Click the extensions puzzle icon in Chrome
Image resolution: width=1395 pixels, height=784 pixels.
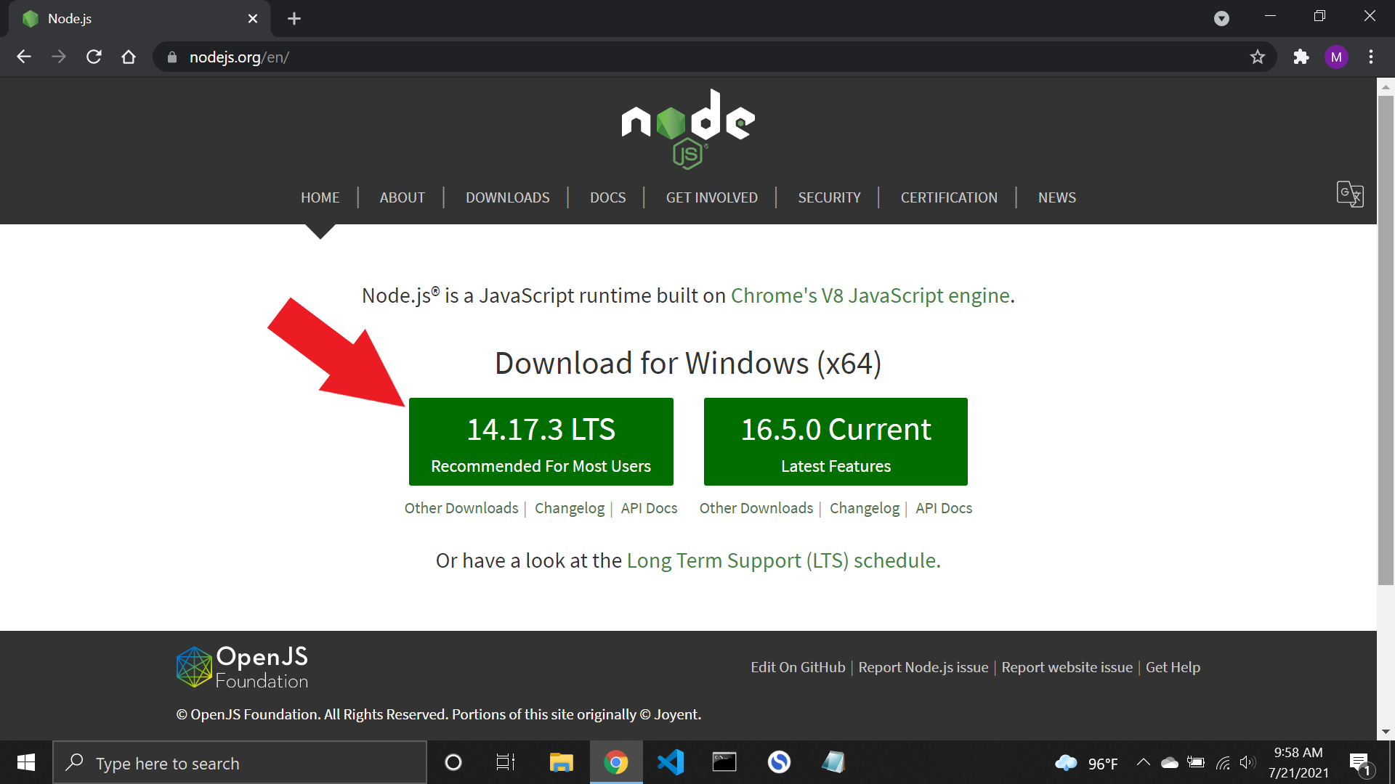1301,57
